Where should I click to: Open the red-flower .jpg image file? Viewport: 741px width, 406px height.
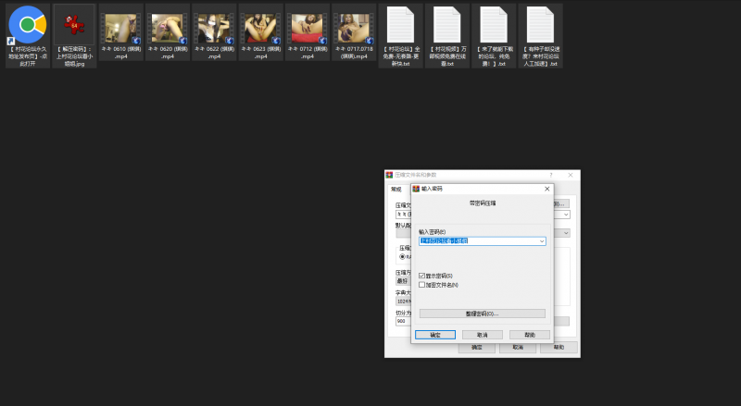click(74, 25)
